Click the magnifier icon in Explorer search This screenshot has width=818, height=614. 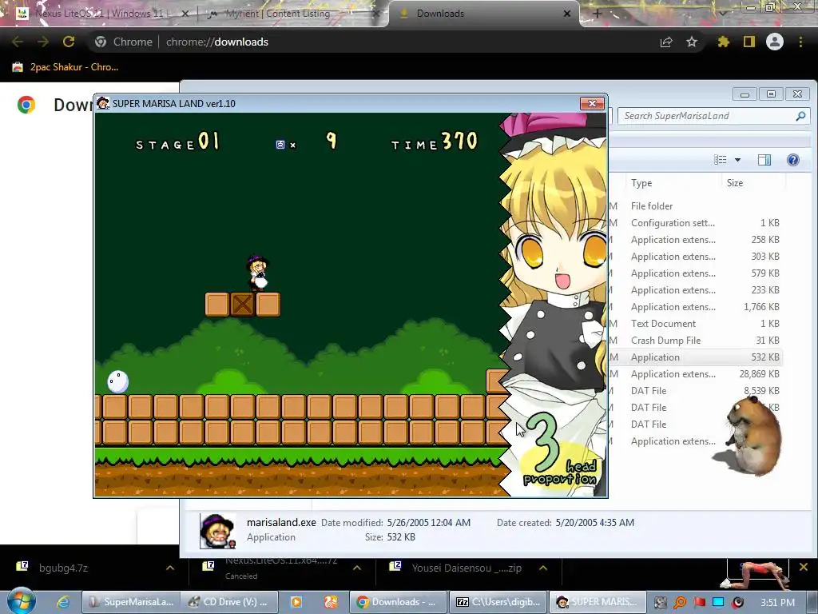(x=800, y=116)
